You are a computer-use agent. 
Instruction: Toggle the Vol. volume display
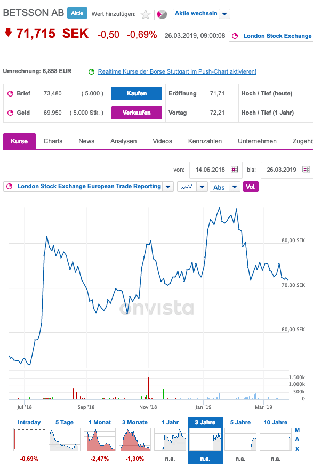(251, 187)
